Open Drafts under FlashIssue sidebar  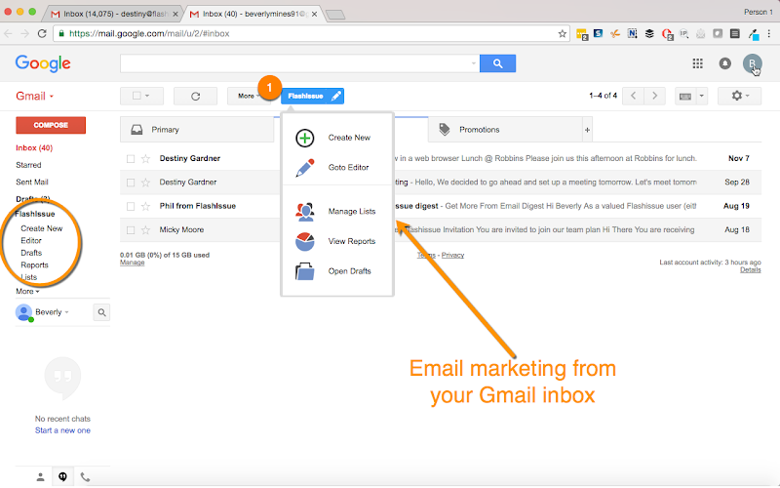tap(31, 253)
